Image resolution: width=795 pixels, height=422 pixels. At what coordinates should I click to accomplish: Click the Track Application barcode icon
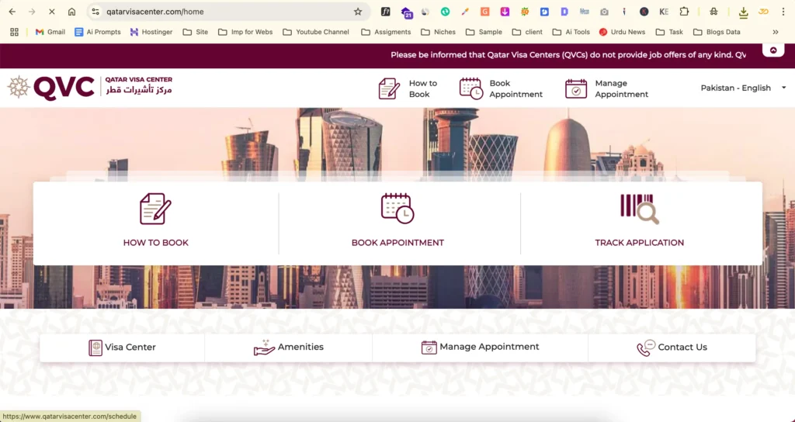coord(639,209)
